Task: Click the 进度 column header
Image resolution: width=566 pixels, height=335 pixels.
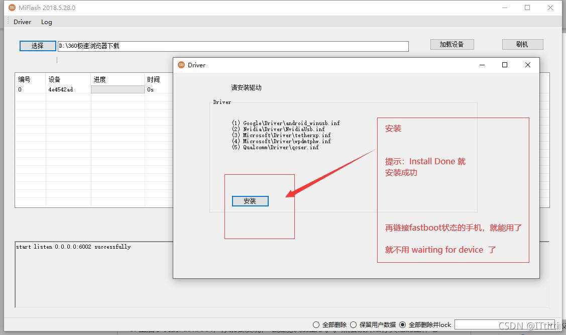Action: (x=118, y=79)
